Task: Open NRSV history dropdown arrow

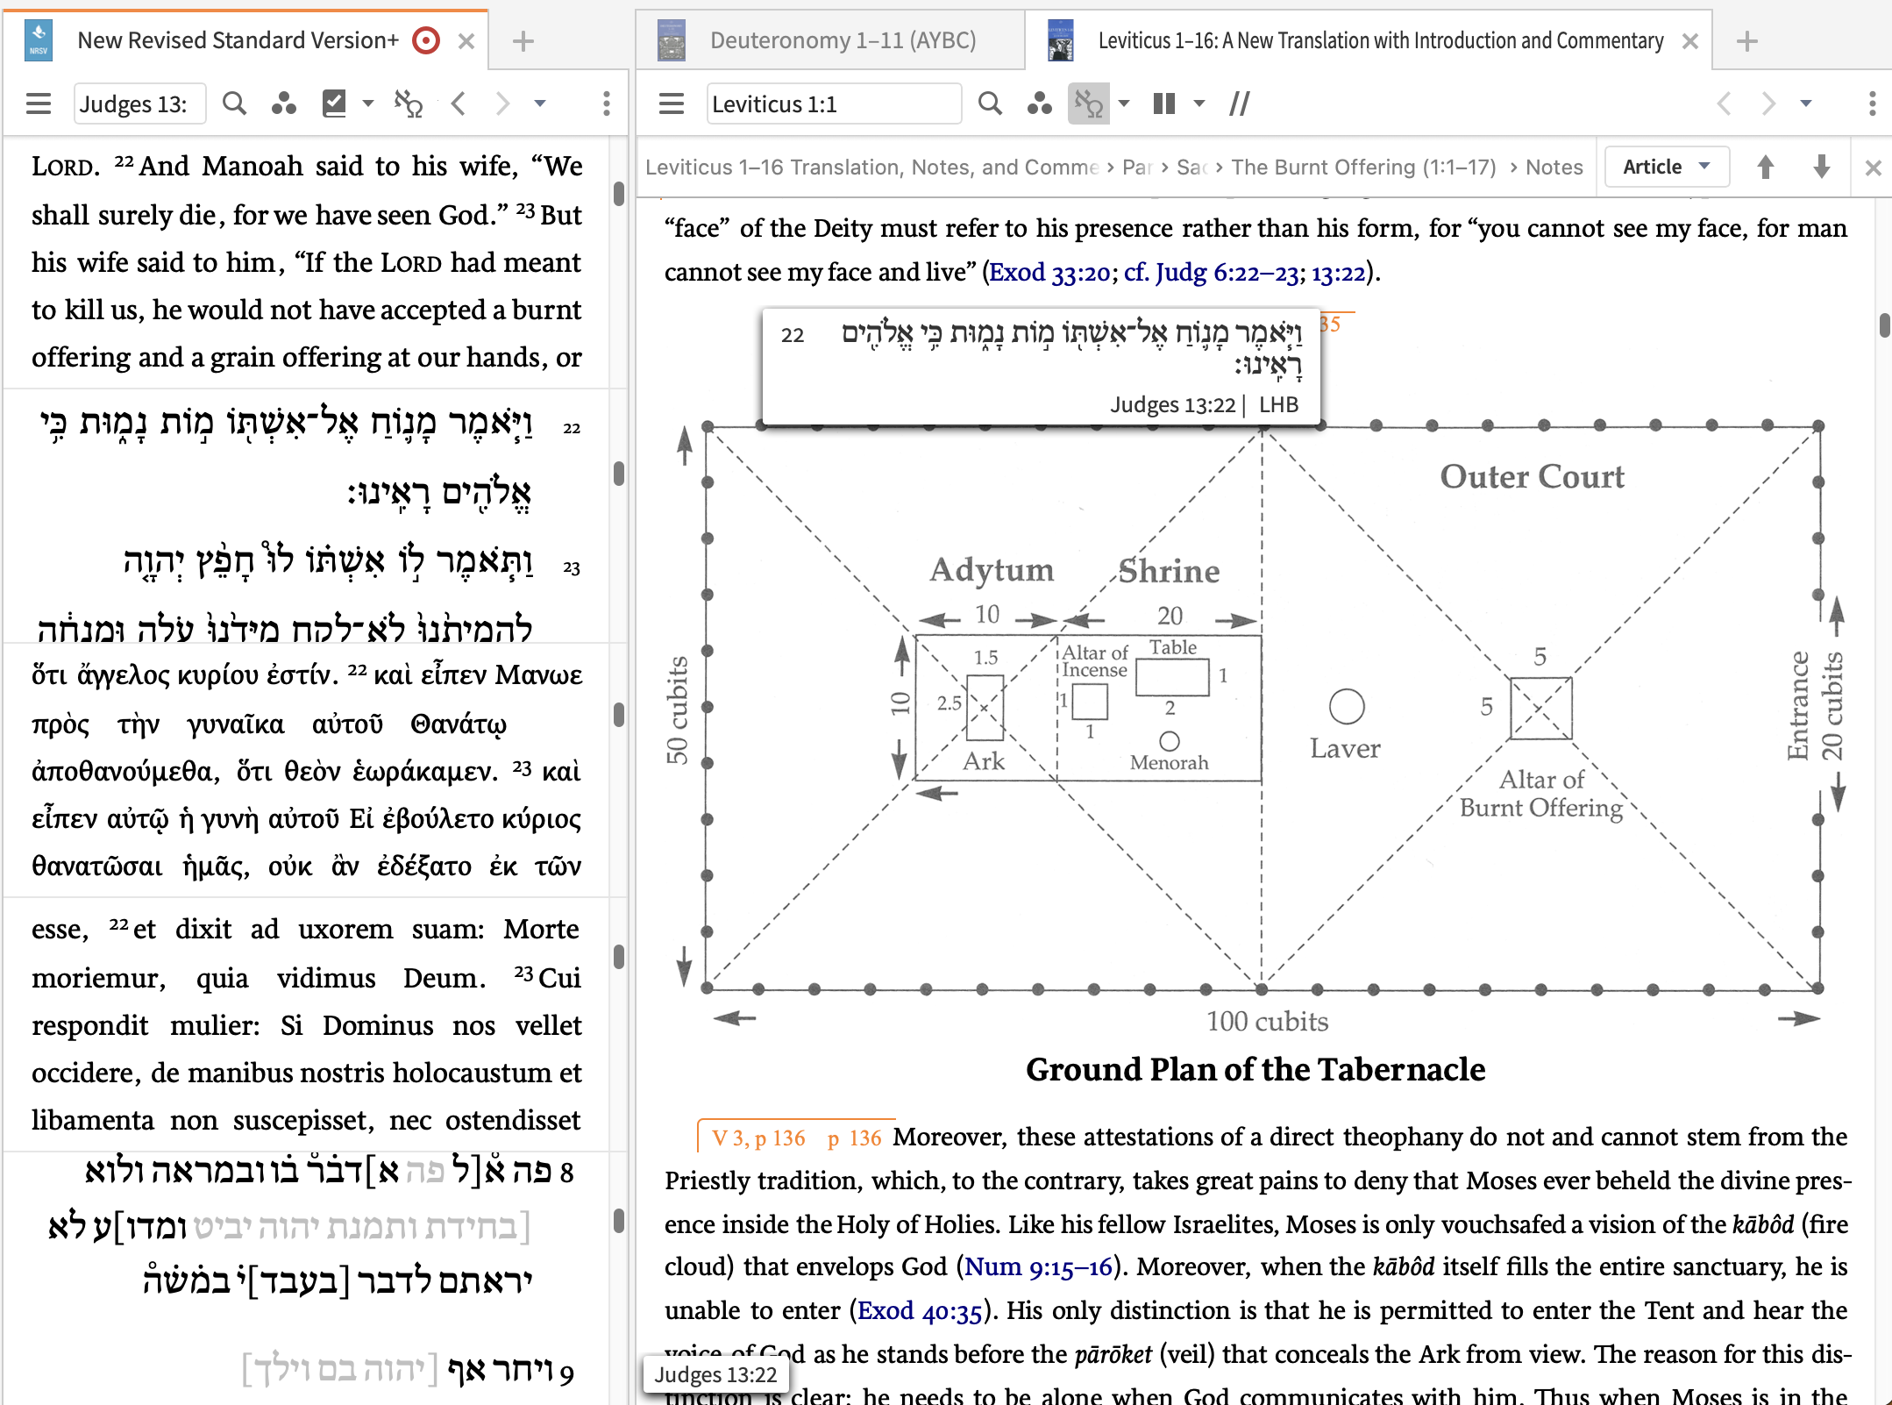Action: click(x=540, y=103)
